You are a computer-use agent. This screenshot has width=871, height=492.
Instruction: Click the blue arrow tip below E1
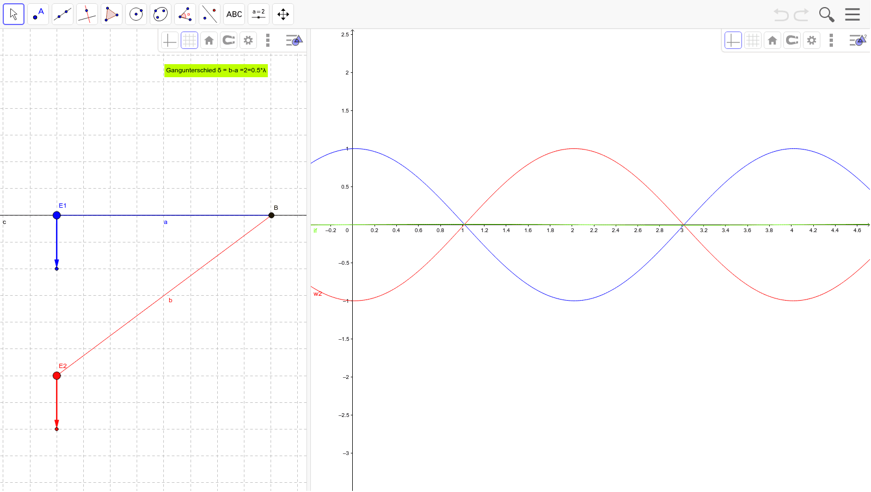[57, 269]
